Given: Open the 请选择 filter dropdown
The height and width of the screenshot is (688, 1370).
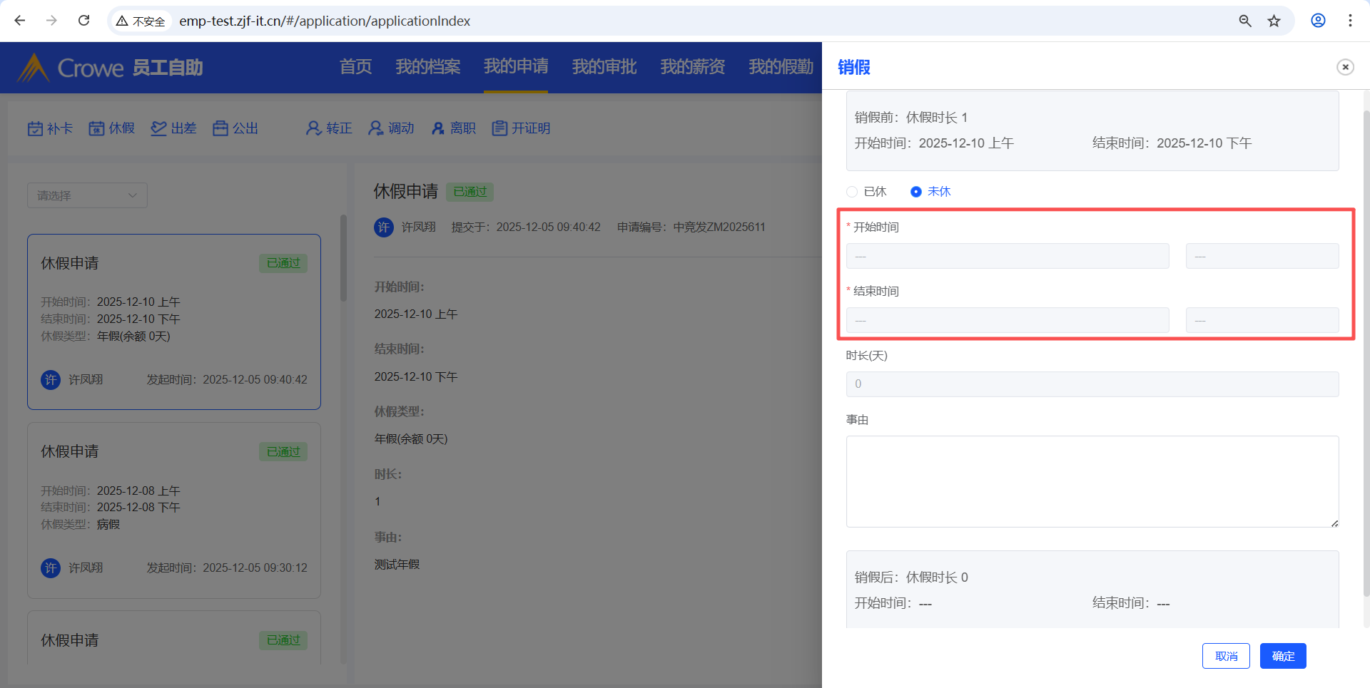Looking at the screenshot, I should (x=87, y=195).
